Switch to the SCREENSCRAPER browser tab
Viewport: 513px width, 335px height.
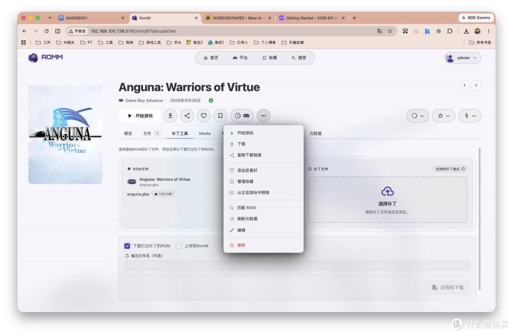[x=239, y=18]
